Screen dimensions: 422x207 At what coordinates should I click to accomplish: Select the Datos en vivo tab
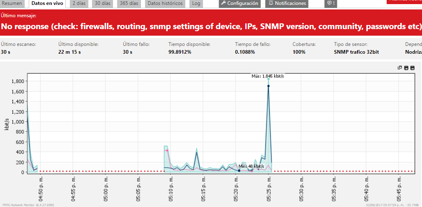click(x=47, y=3)
